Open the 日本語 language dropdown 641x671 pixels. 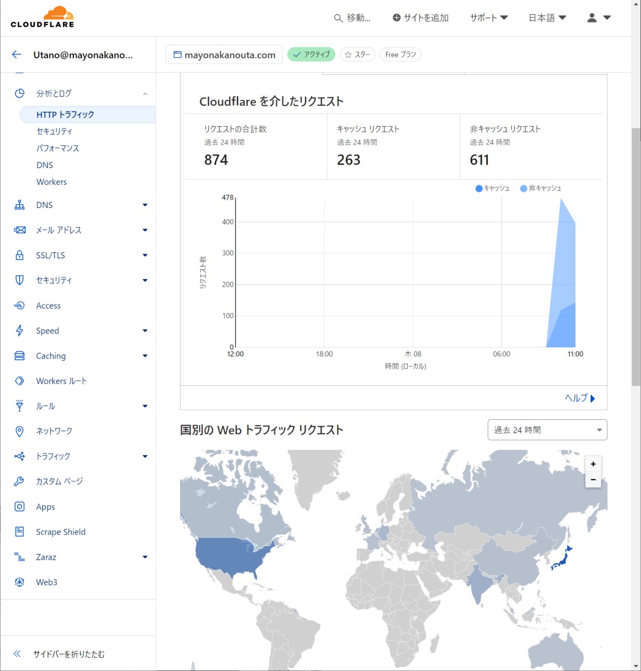[548, 18]
